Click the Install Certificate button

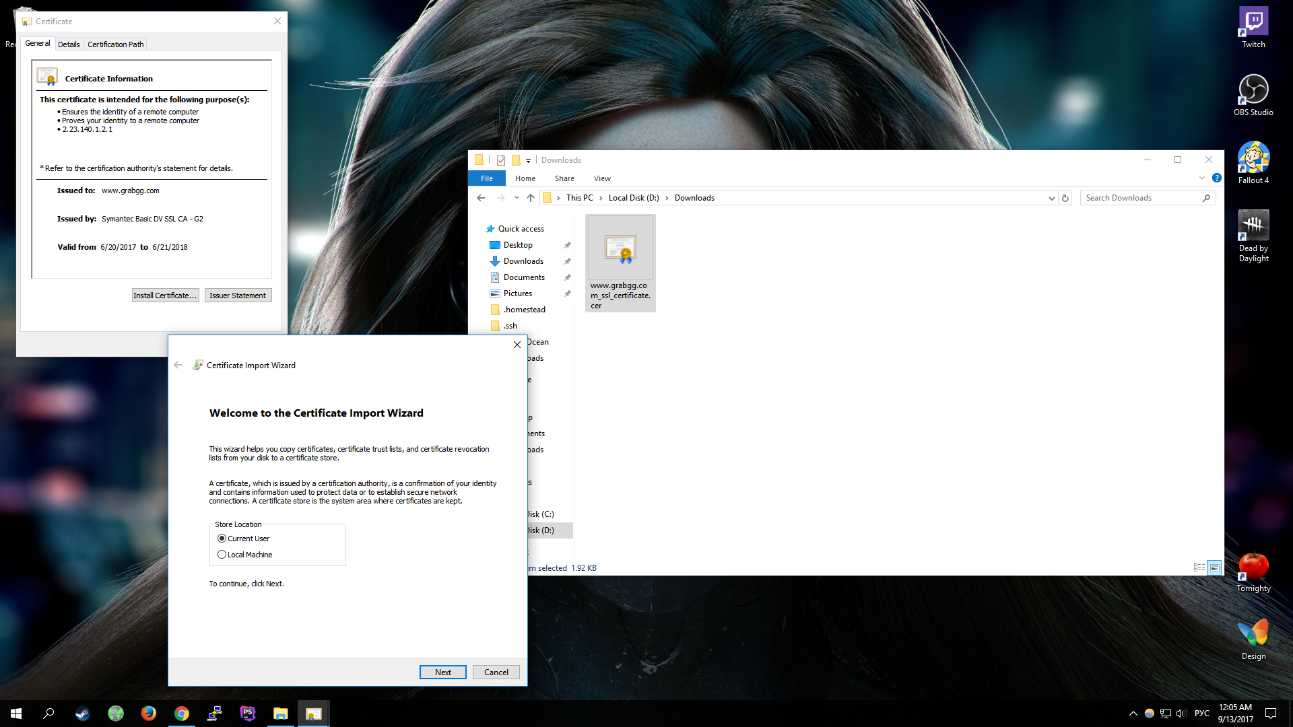point(165,296)
